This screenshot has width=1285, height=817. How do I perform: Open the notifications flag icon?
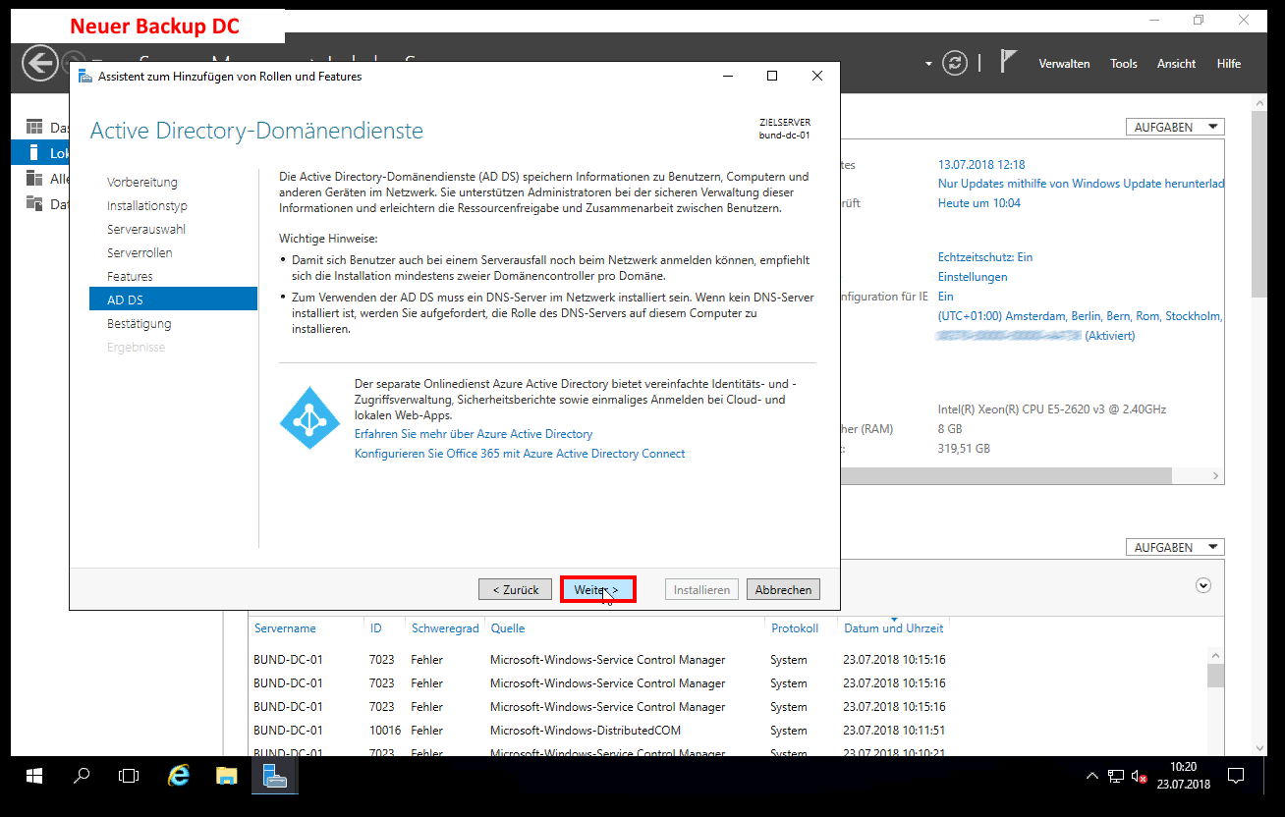tap(1008, 61)
